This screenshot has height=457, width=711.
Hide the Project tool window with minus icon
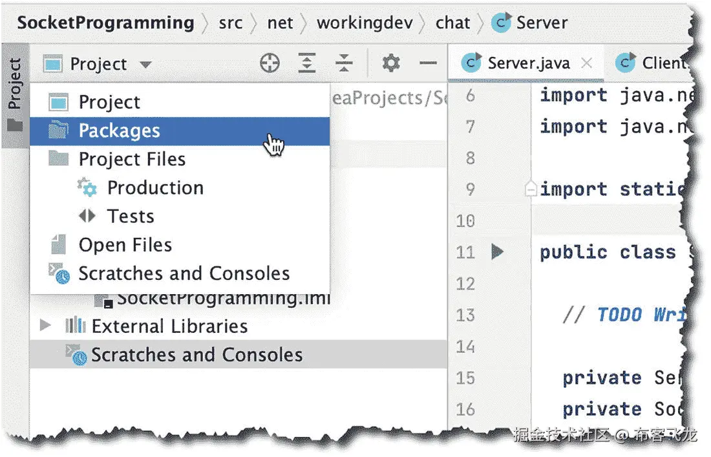[428, 63]
